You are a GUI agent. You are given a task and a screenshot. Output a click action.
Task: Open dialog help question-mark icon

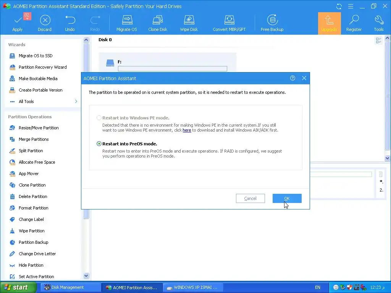point(292,78)
